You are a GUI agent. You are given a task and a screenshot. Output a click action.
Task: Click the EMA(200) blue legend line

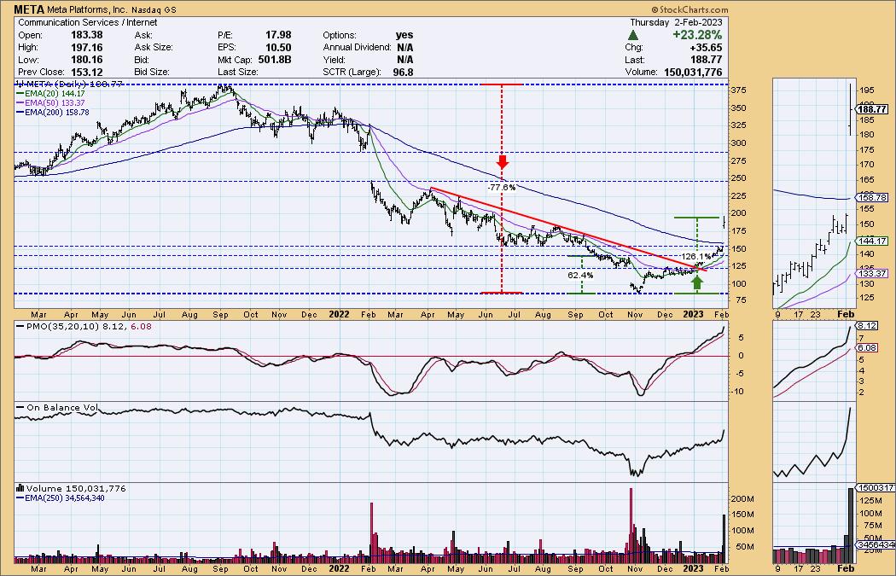[x=20, y=113]
